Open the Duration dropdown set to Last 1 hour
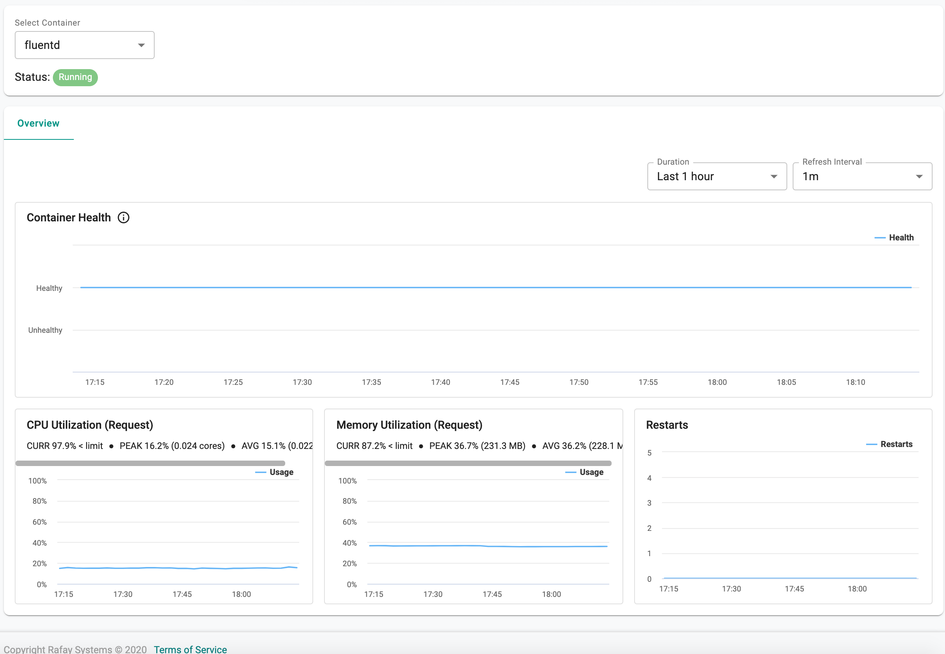Screen dimensions: 945x654 [717, 177]
